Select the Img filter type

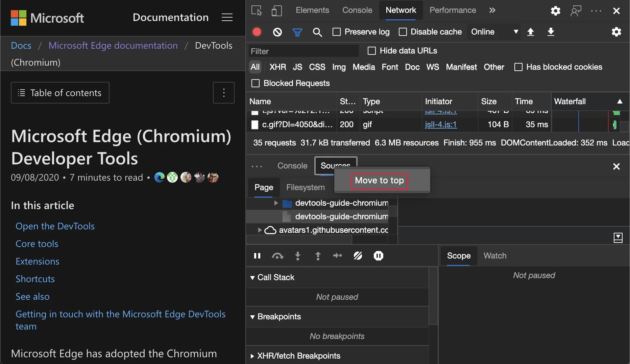[339, 67]
